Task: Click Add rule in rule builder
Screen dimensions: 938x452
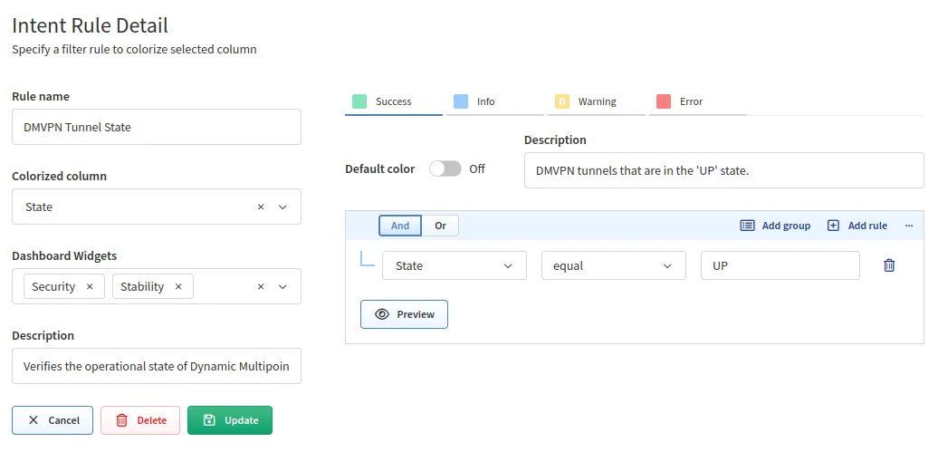Action: point(857,226)
